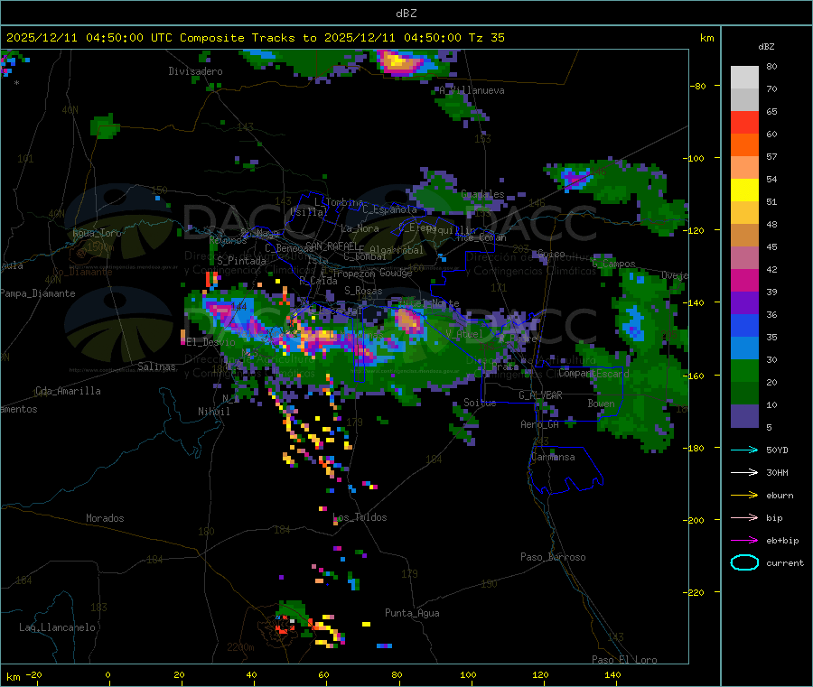Click the 140 km bottom axis label
This screenshot has width=813, height=687.
coord(612,674)
